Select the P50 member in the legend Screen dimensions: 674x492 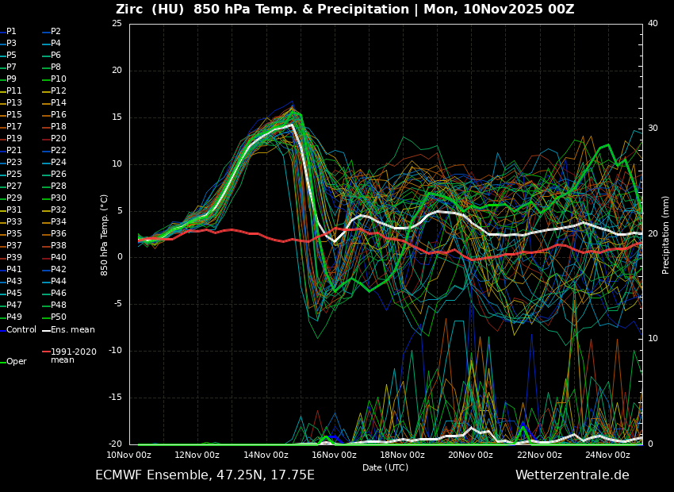pyautogui.click(x=59, y=317)
